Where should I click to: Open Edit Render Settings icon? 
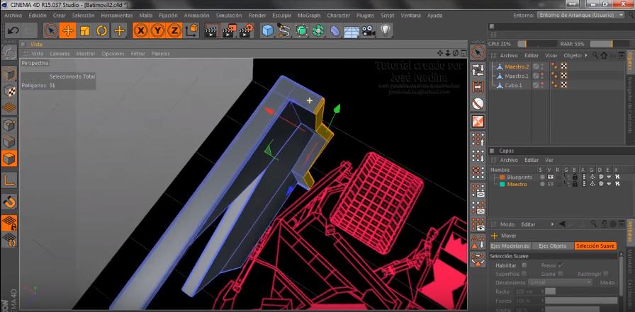pyautogui.click(x=245, y=30)
